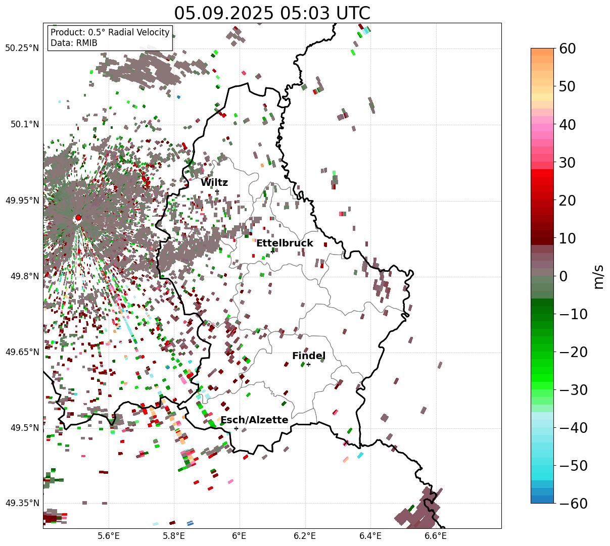The width and height of the screenshot is (610, 546).
Task: Click the Ettelbruck station cross marker
Action: (x=272, y=251)
